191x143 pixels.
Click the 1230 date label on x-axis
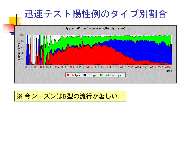[78, 68]
